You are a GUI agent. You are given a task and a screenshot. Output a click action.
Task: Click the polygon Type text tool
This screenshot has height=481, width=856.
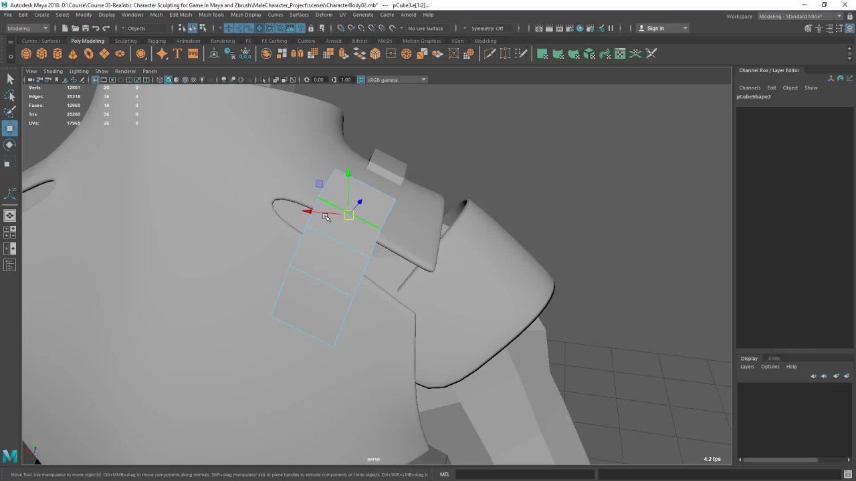[x=177, y=54]
